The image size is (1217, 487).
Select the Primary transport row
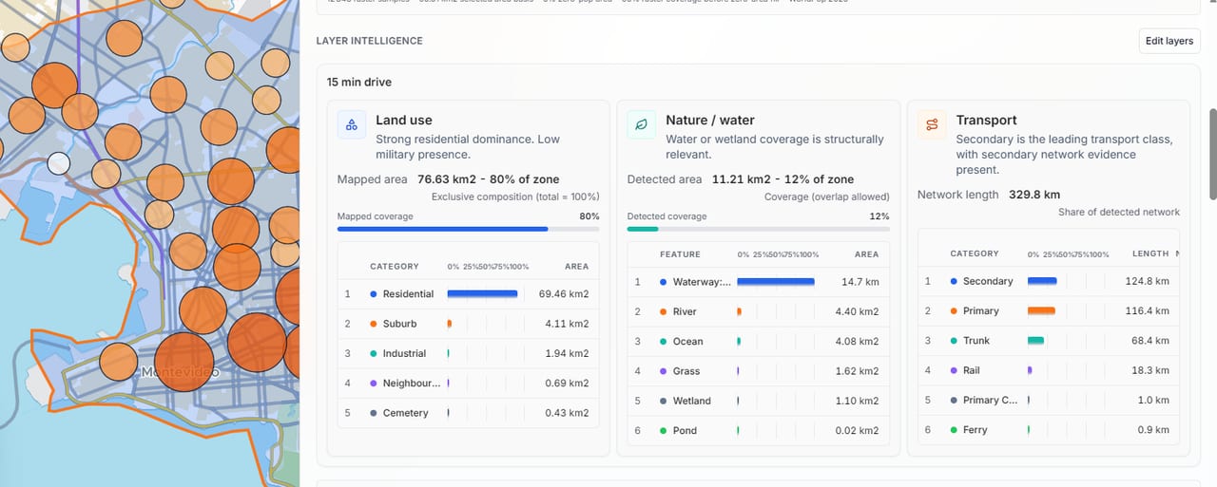[1049, 310]
